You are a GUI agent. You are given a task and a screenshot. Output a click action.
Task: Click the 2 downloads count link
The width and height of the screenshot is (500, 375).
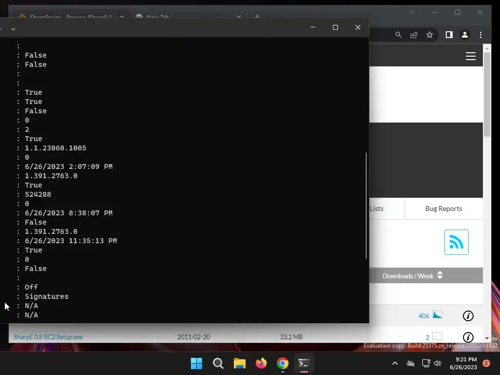click(427, 337)
